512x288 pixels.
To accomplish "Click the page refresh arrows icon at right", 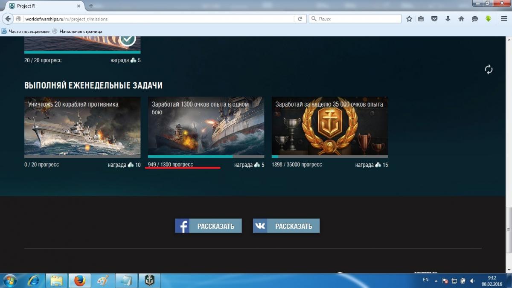I will tap(489, 70).
